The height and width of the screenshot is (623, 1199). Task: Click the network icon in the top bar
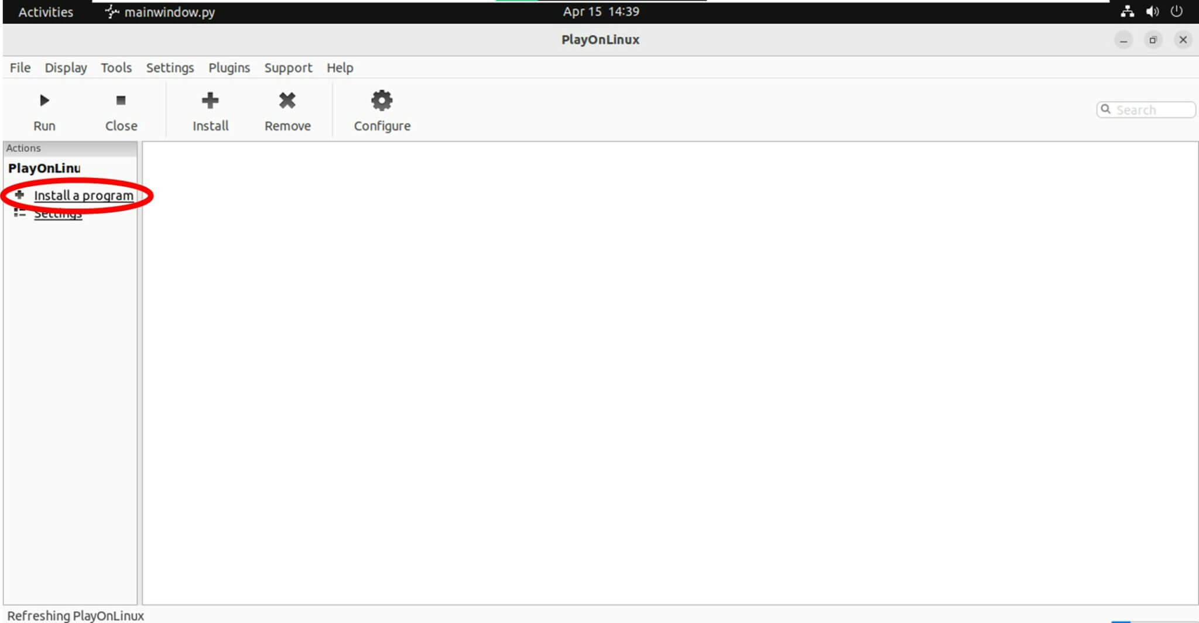tap(1127, 11)
